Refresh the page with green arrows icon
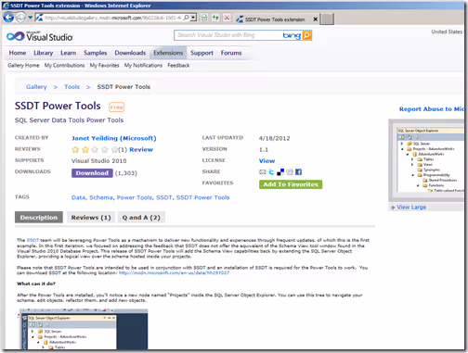 coord(215,18)
